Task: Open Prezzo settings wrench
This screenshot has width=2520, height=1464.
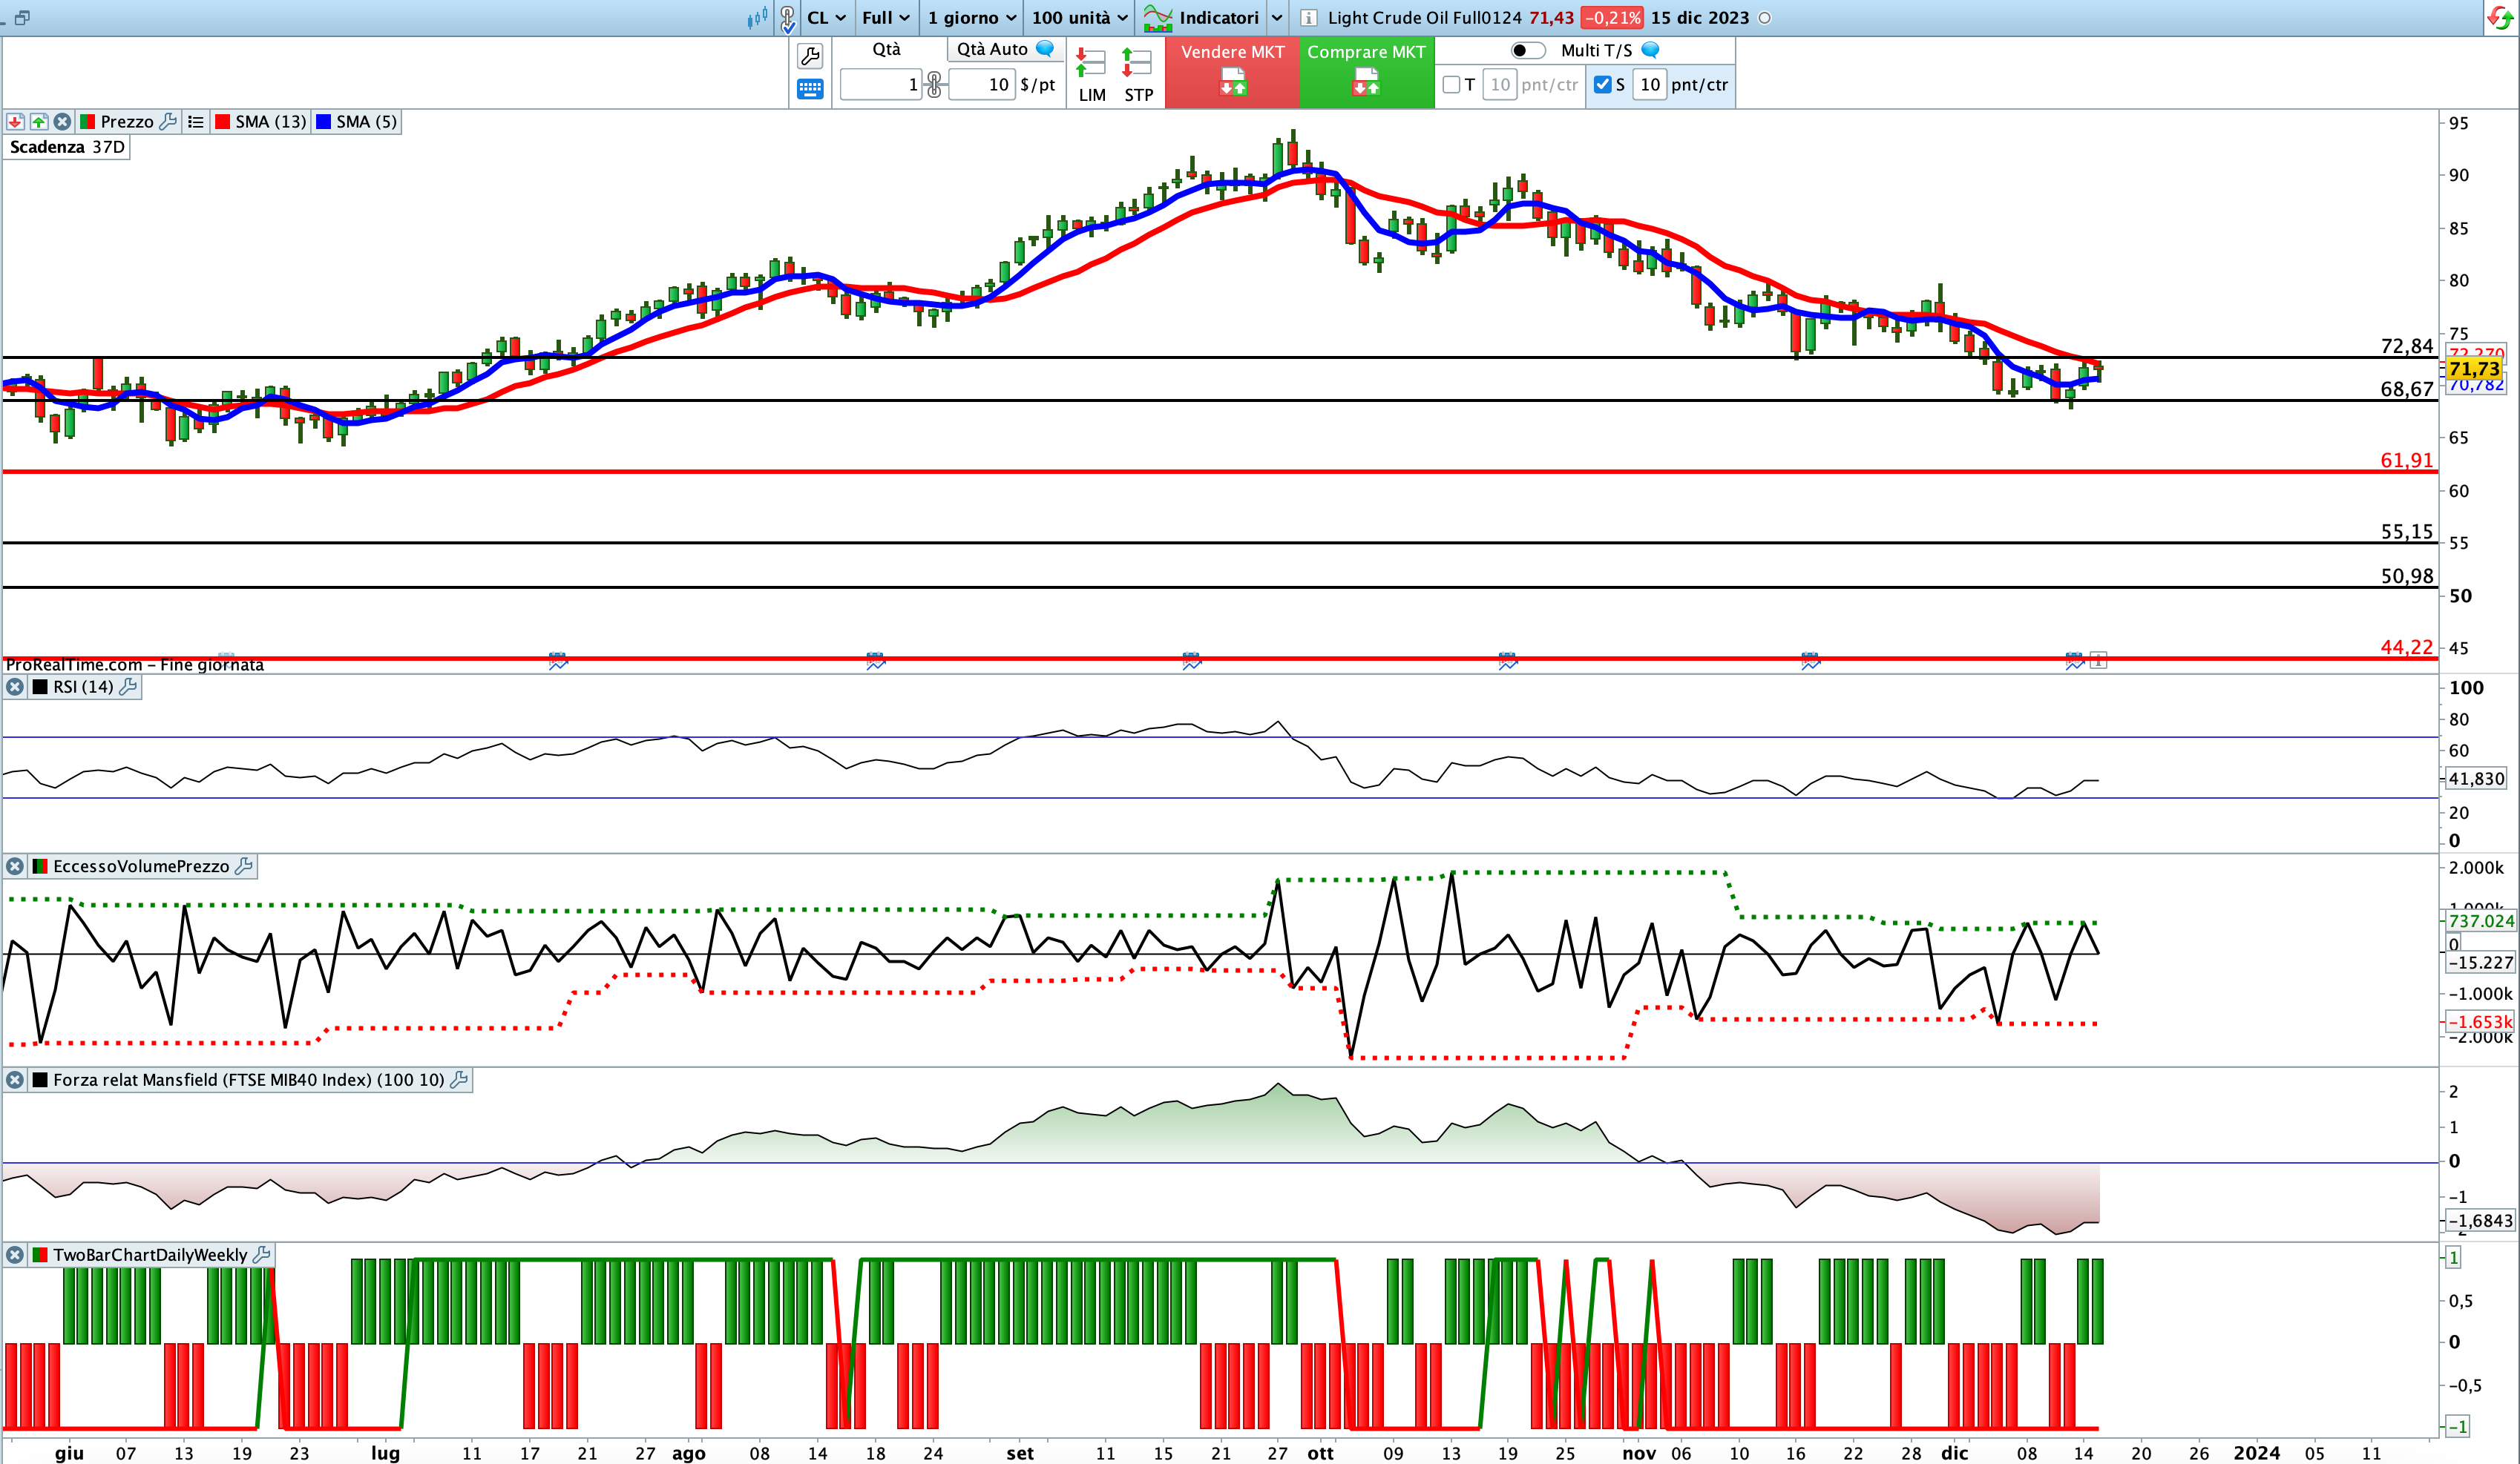Action: 168,122
